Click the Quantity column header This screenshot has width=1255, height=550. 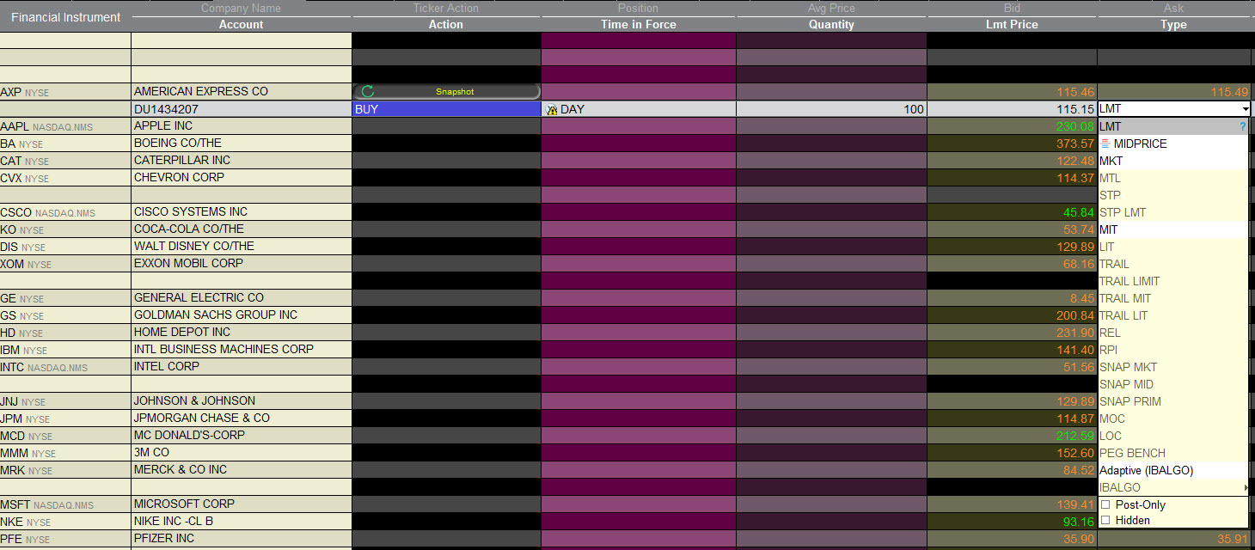(x=831, y=24)
